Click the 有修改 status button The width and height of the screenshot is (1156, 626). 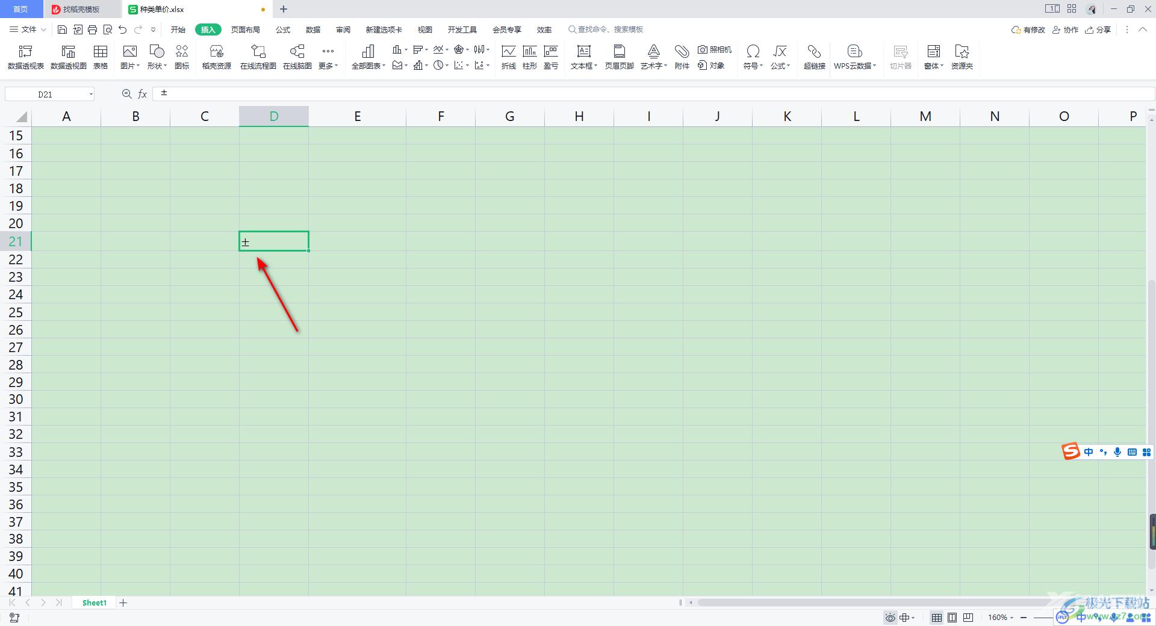[x=1028, y=29]
